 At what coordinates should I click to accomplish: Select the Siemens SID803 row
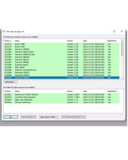pos(62,49)
